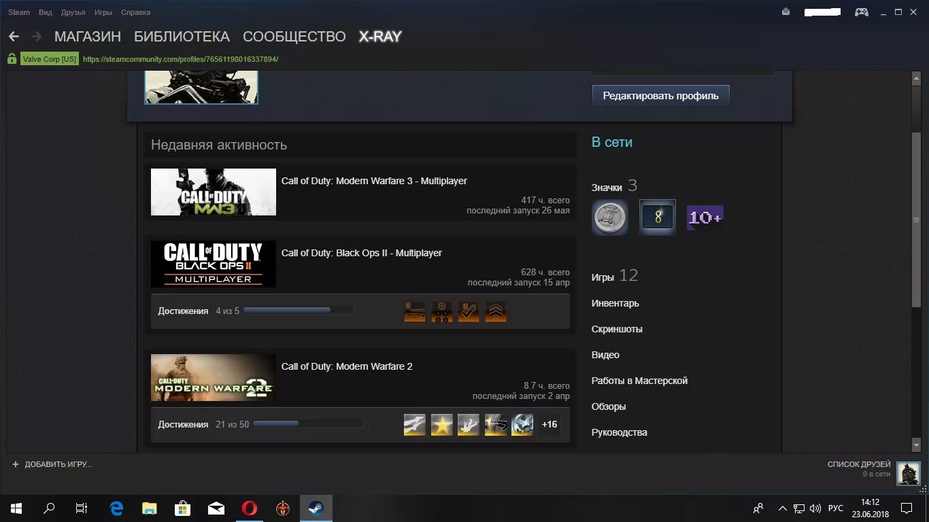Click the Black Ops II Multiplayer thumbnail
Screen dimensions: 929x522
tap(214, 264)
